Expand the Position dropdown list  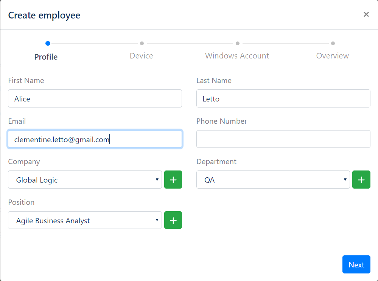tap(85, 220)
